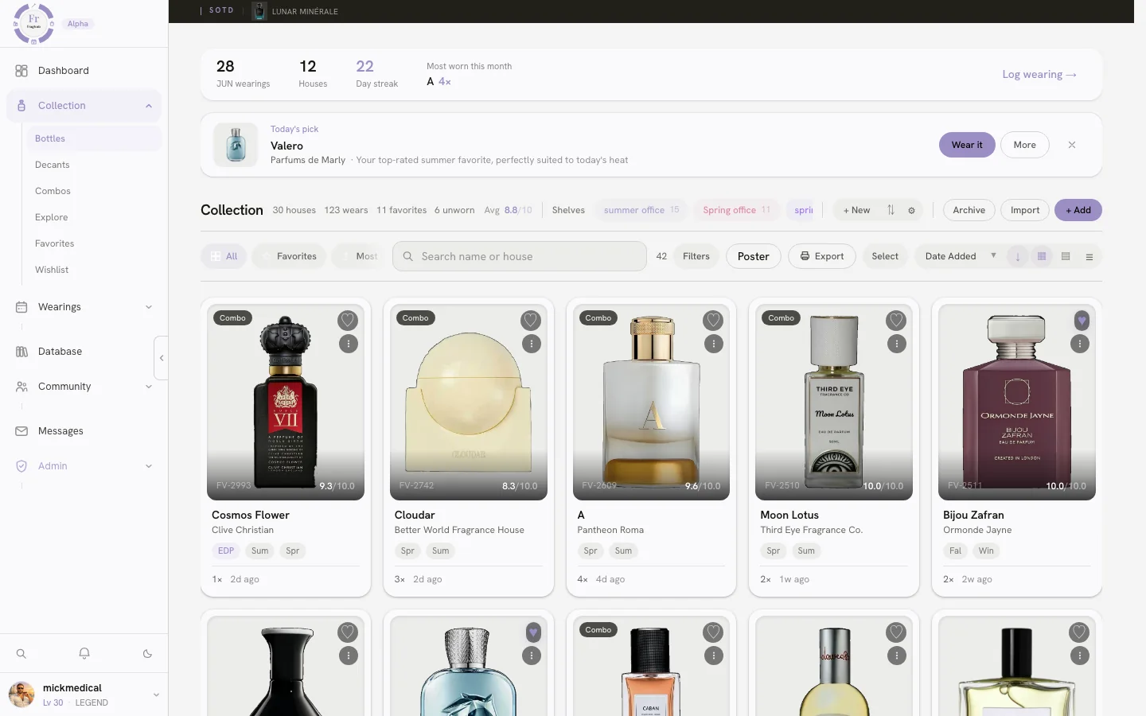Open options menu on Bijou Zafran card

(1079, 344)
